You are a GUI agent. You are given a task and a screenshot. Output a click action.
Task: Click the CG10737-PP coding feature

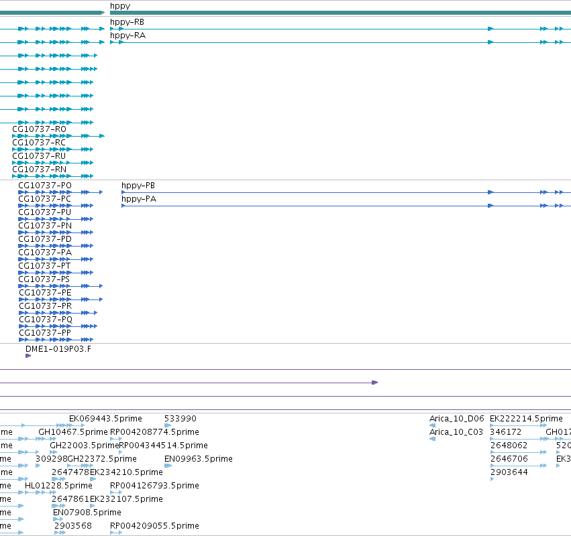point(45,333)
